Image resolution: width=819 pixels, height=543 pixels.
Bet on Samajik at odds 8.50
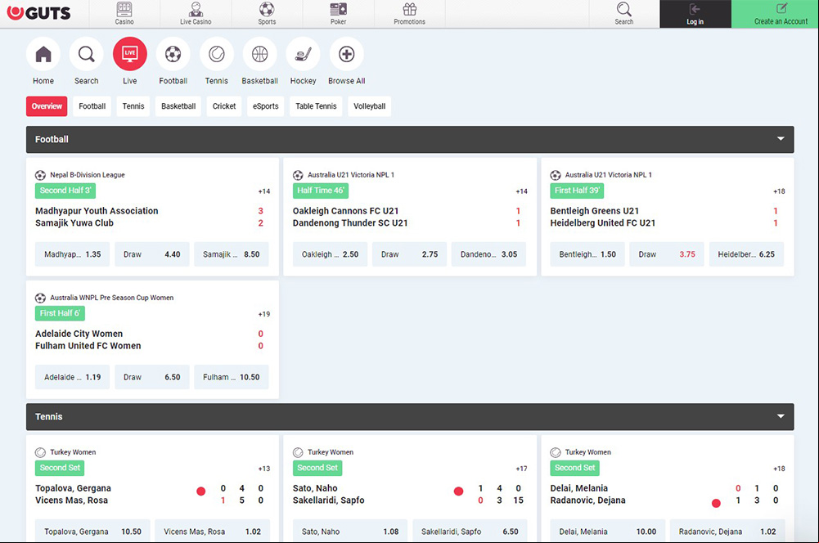coord(232,254)
